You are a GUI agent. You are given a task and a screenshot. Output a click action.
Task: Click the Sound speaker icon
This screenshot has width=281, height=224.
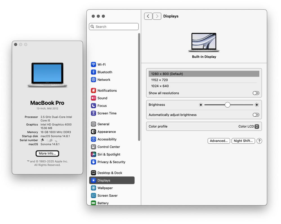tap(93, 98)
